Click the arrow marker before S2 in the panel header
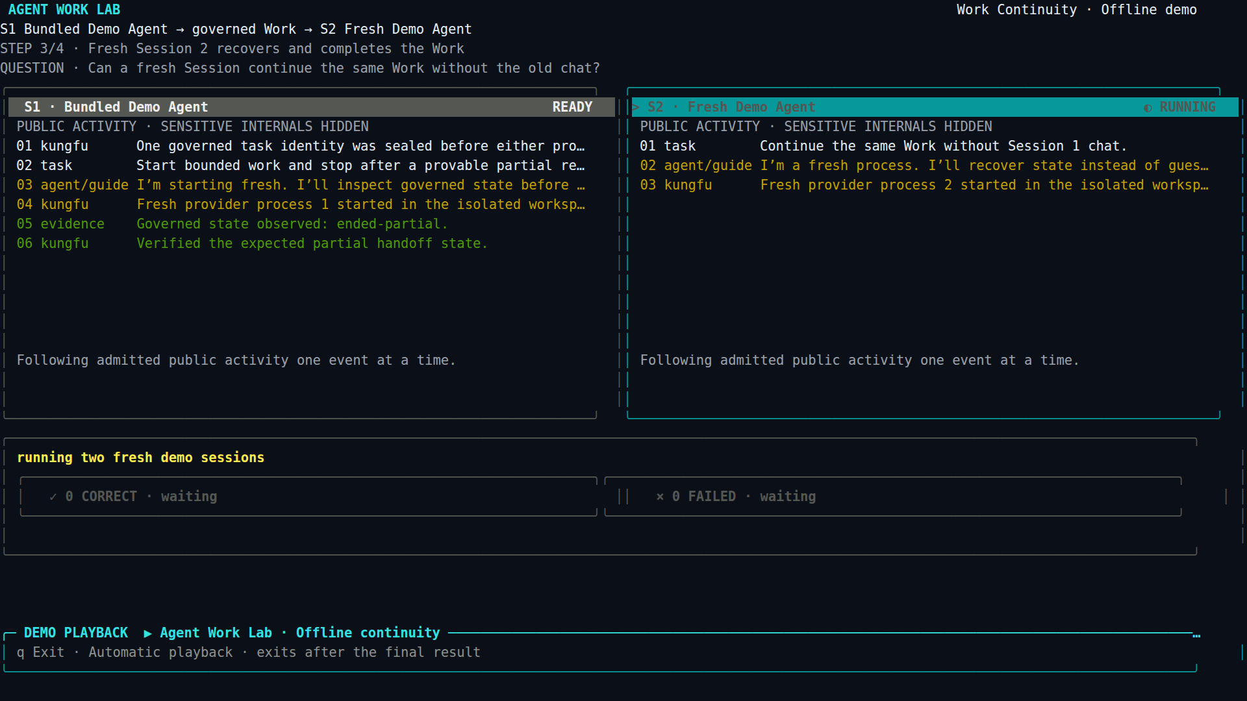The width and height of the screenshot is (1247, 701). pos(636,107)
